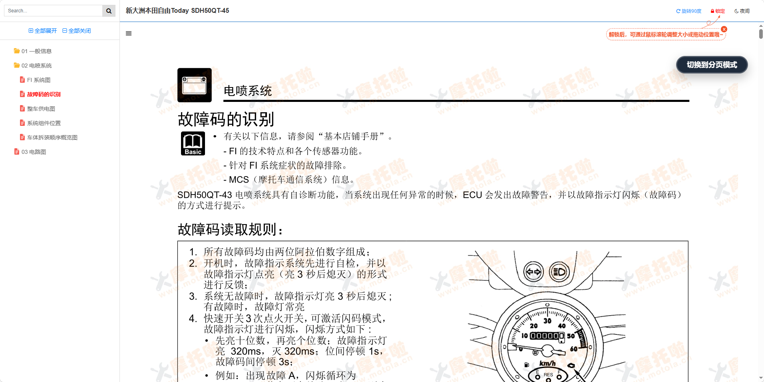Collapse the 02 电喷系统 folder
Image resolution: width=764 pixels, height=382 pixels.
[36, 66]
